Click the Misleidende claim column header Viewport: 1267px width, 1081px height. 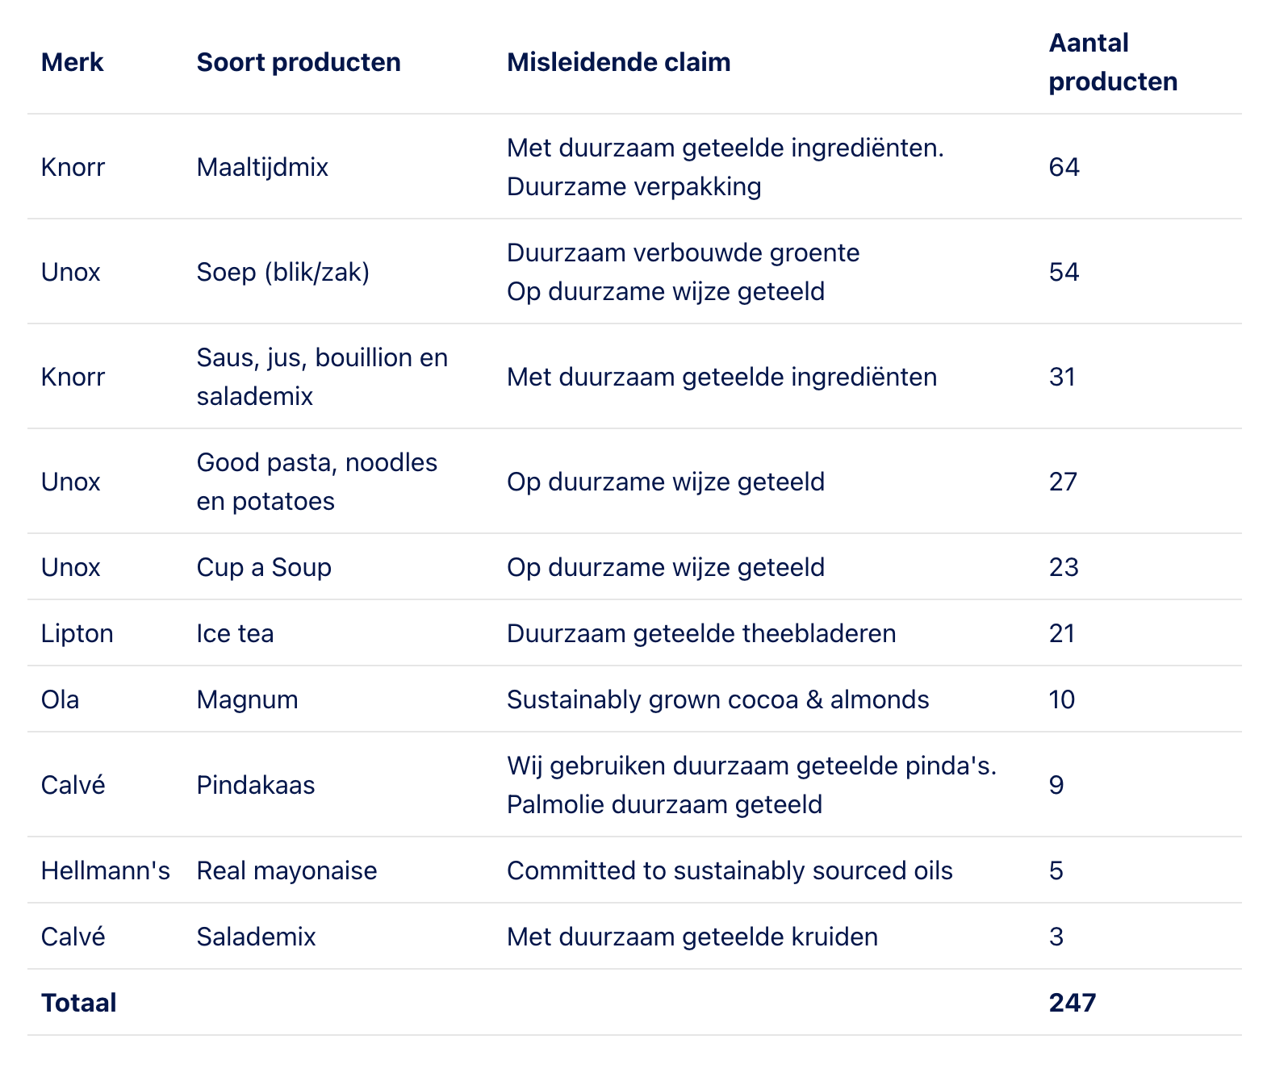618,62
